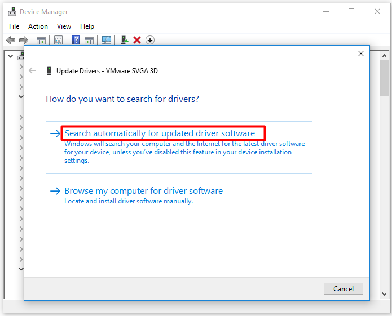Choose Search automatically for updated driver software
Screen dimensions: 392x316
[x=160, y=133]
